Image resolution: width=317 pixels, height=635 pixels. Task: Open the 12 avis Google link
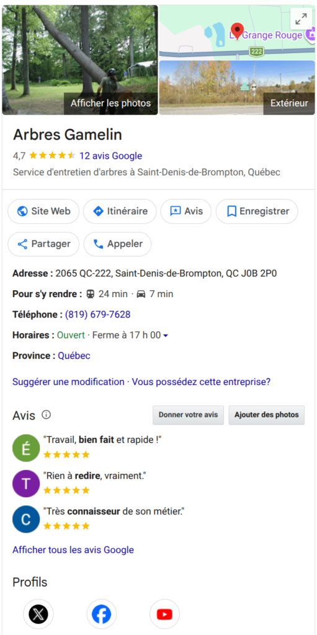point(110,156)
